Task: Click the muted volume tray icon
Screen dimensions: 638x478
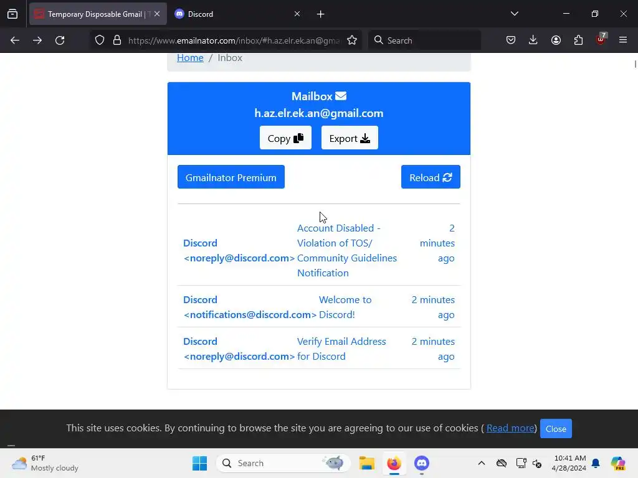Action: tap(537, 463)
